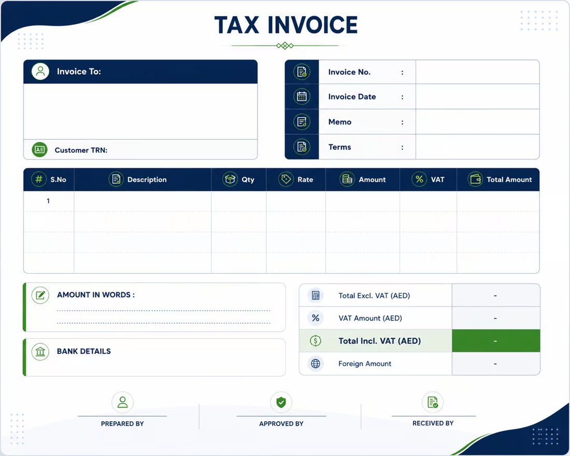570x456 pixels.
Task: Click the PREPARED BY label
Action: pyautogui.click(x=122, y=424)
